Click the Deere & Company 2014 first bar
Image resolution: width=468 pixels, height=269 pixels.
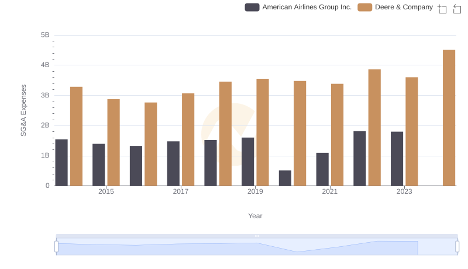point(77,137)
